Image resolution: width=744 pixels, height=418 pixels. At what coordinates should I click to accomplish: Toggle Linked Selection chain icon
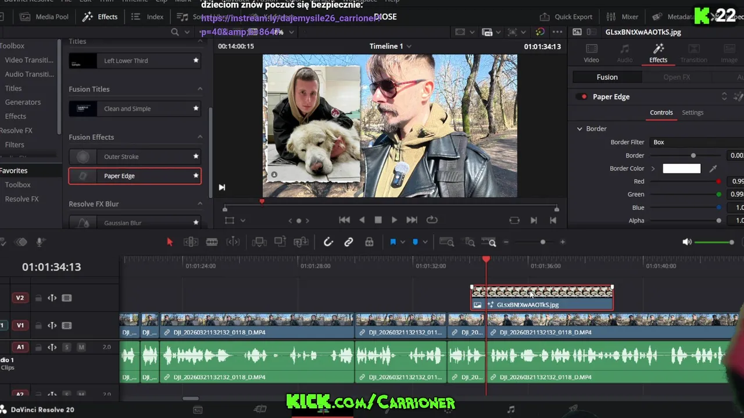[x=349, y=242]
